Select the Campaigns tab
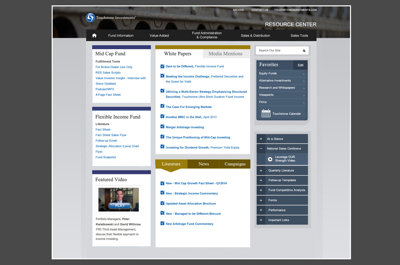Viewport: 400px width, 265px height. (235, 164)
